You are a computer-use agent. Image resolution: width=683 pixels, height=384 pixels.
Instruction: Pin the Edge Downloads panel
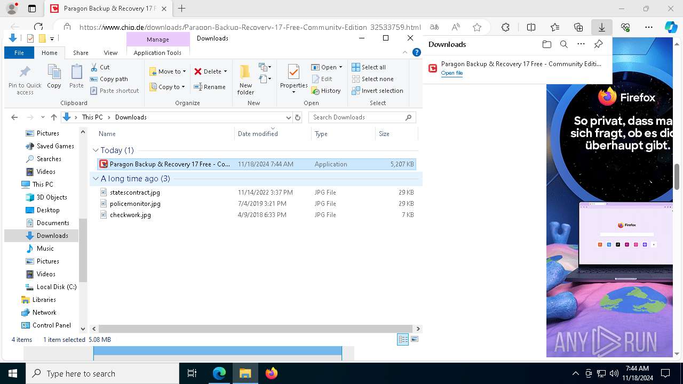[x=598, y=44]
